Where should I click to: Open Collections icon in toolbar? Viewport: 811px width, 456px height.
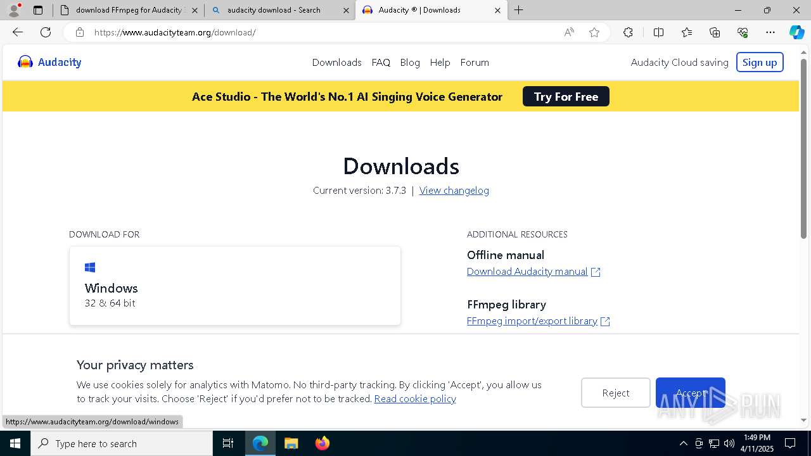point(715,32)
